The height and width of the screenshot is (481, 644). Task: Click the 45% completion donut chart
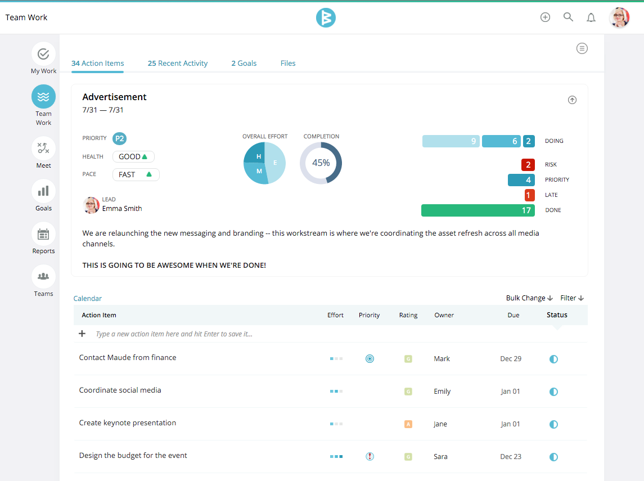click(x=321, y=163)
